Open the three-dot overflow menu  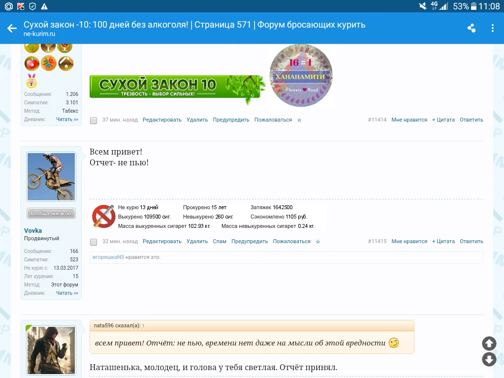click(x=493, y=28)
